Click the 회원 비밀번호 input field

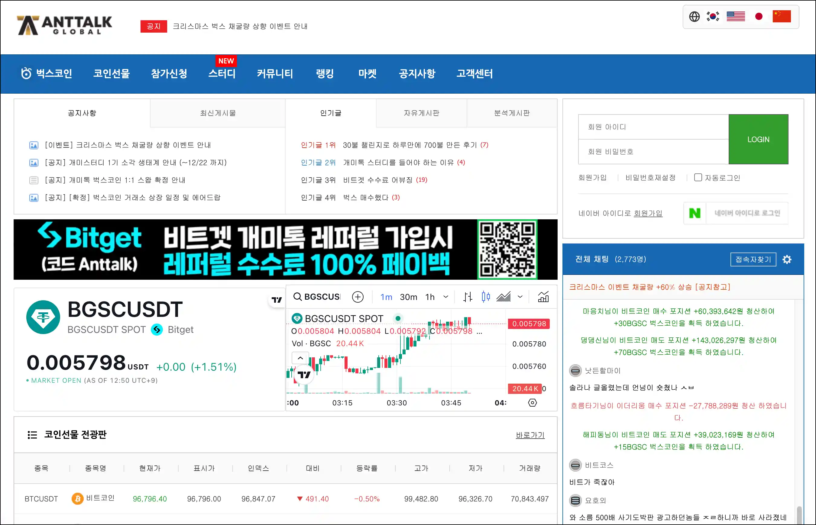653,152
